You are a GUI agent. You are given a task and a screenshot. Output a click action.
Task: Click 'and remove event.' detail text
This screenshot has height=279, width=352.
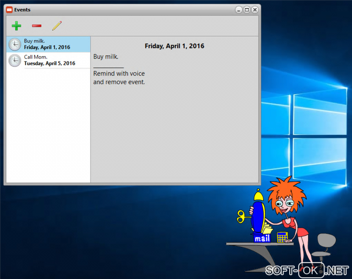coord(119,82)
